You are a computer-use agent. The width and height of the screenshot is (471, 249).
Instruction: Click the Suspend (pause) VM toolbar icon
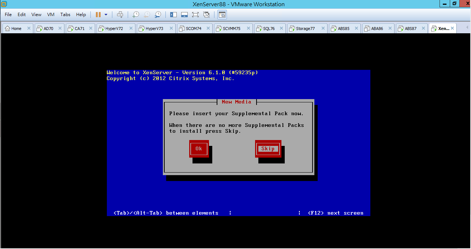tap(98, 15)
